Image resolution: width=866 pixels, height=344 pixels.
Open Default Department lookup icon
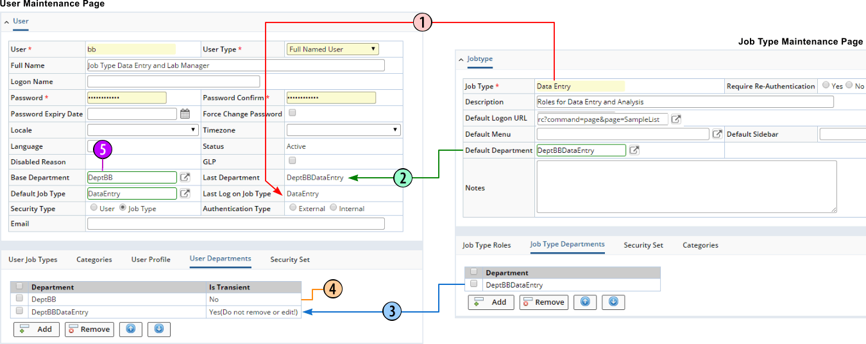[x=634, y=150]
